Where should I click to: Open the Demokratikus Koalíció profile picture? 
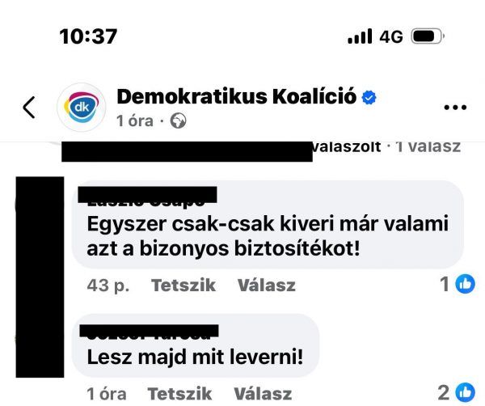(x=82, y=107)
